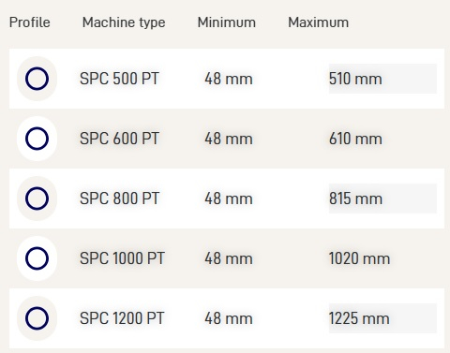Click the 610 mm maximum value
Screen dimensions: 450x353
pos(355,139)
